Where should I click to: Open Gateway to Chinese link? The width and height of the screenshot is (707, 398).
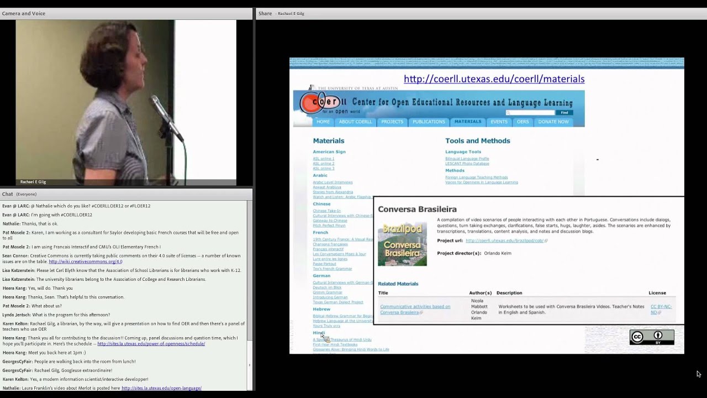(330, 221)
